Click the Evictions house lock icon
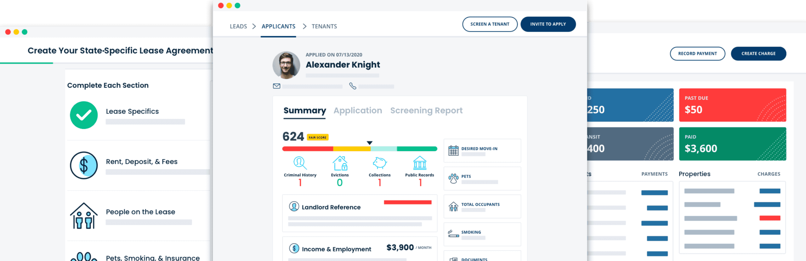Viewport: 806px width, 261px height. (x=340, y=163)
